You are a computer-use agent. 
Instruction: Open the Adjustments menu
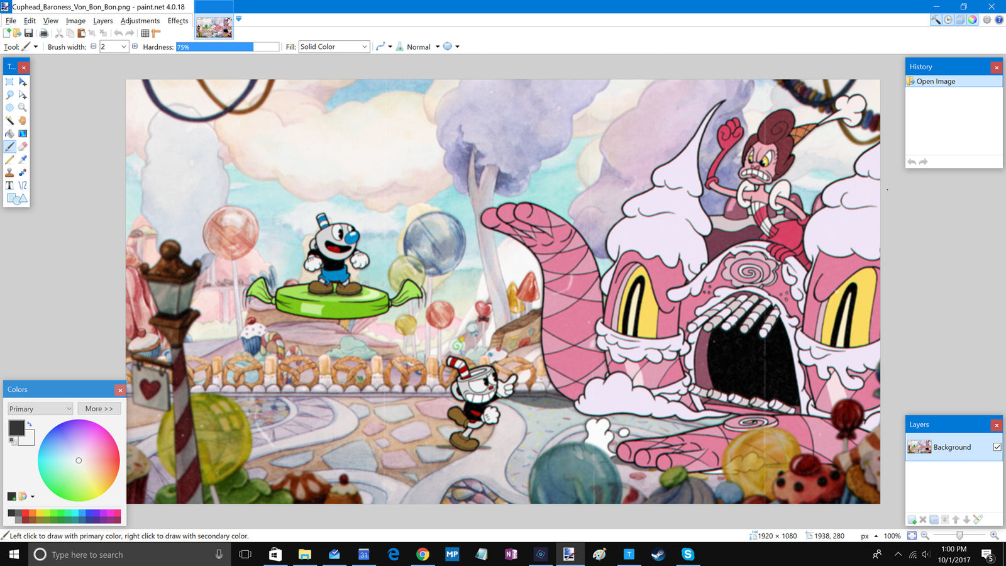pos(140,21)
